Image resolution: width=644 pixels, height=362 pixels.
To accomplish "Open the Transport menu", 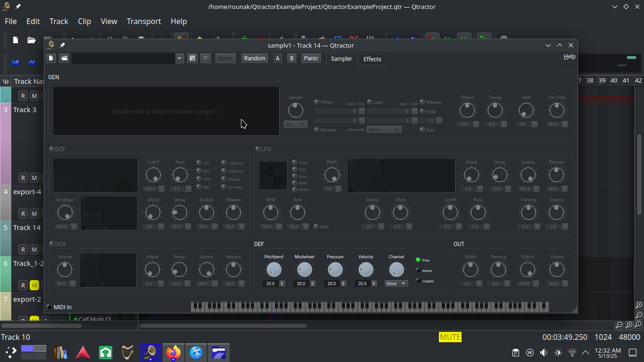I will click(x=144, y=21).
